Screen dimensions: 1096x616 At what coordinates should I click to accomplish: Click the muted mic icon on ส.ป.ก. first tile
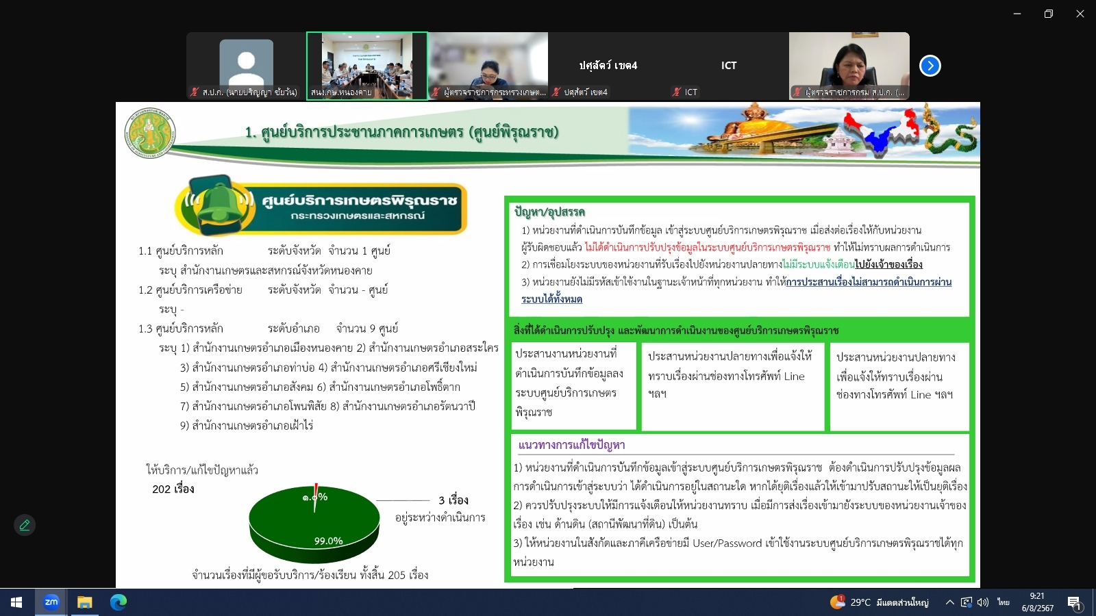[195, 92]
